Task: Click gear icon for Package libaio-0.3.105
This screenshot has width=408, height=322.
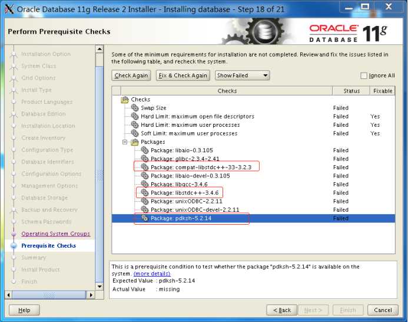Action: pos(145,150)
